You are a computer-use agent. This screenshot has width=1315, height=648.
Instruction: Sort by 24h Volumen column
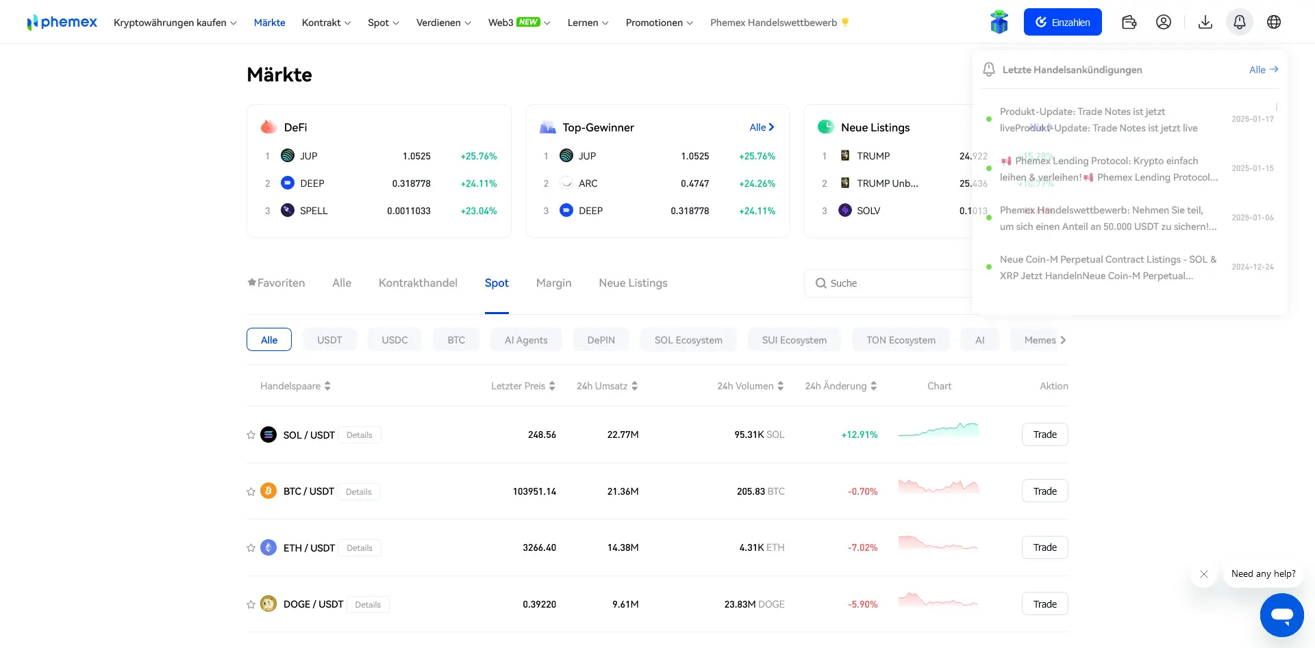[751, 386]
